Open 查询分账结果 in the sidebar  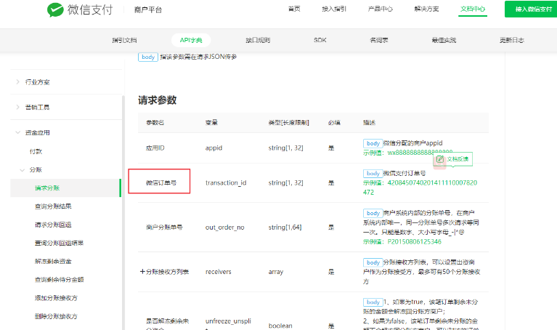(x=53, y=206)
